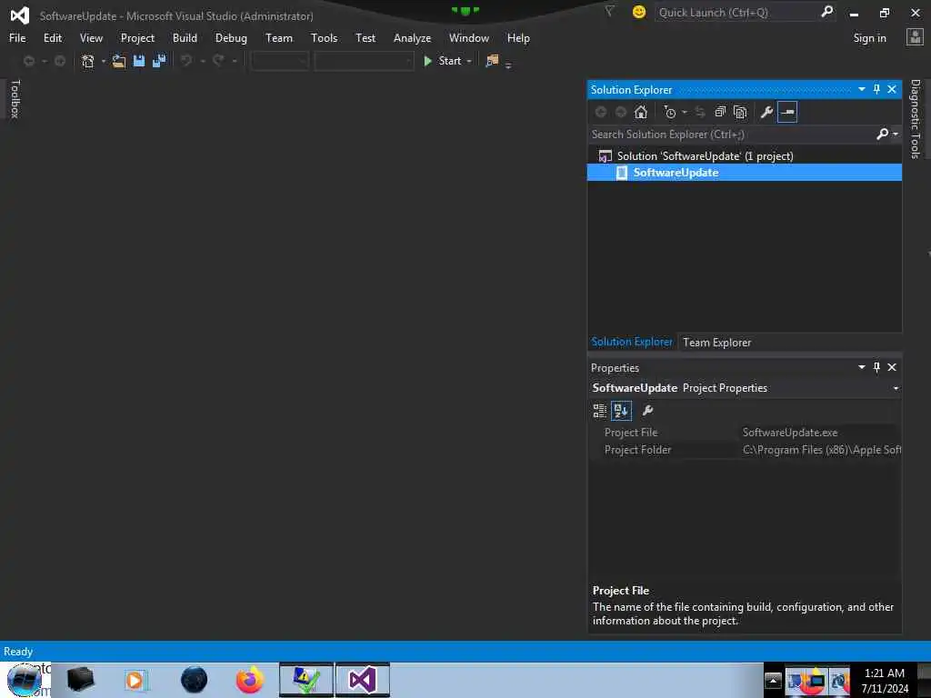Pin the Solution Explorer panel
The height and width of the screenshot is (698, 931).
877,89
